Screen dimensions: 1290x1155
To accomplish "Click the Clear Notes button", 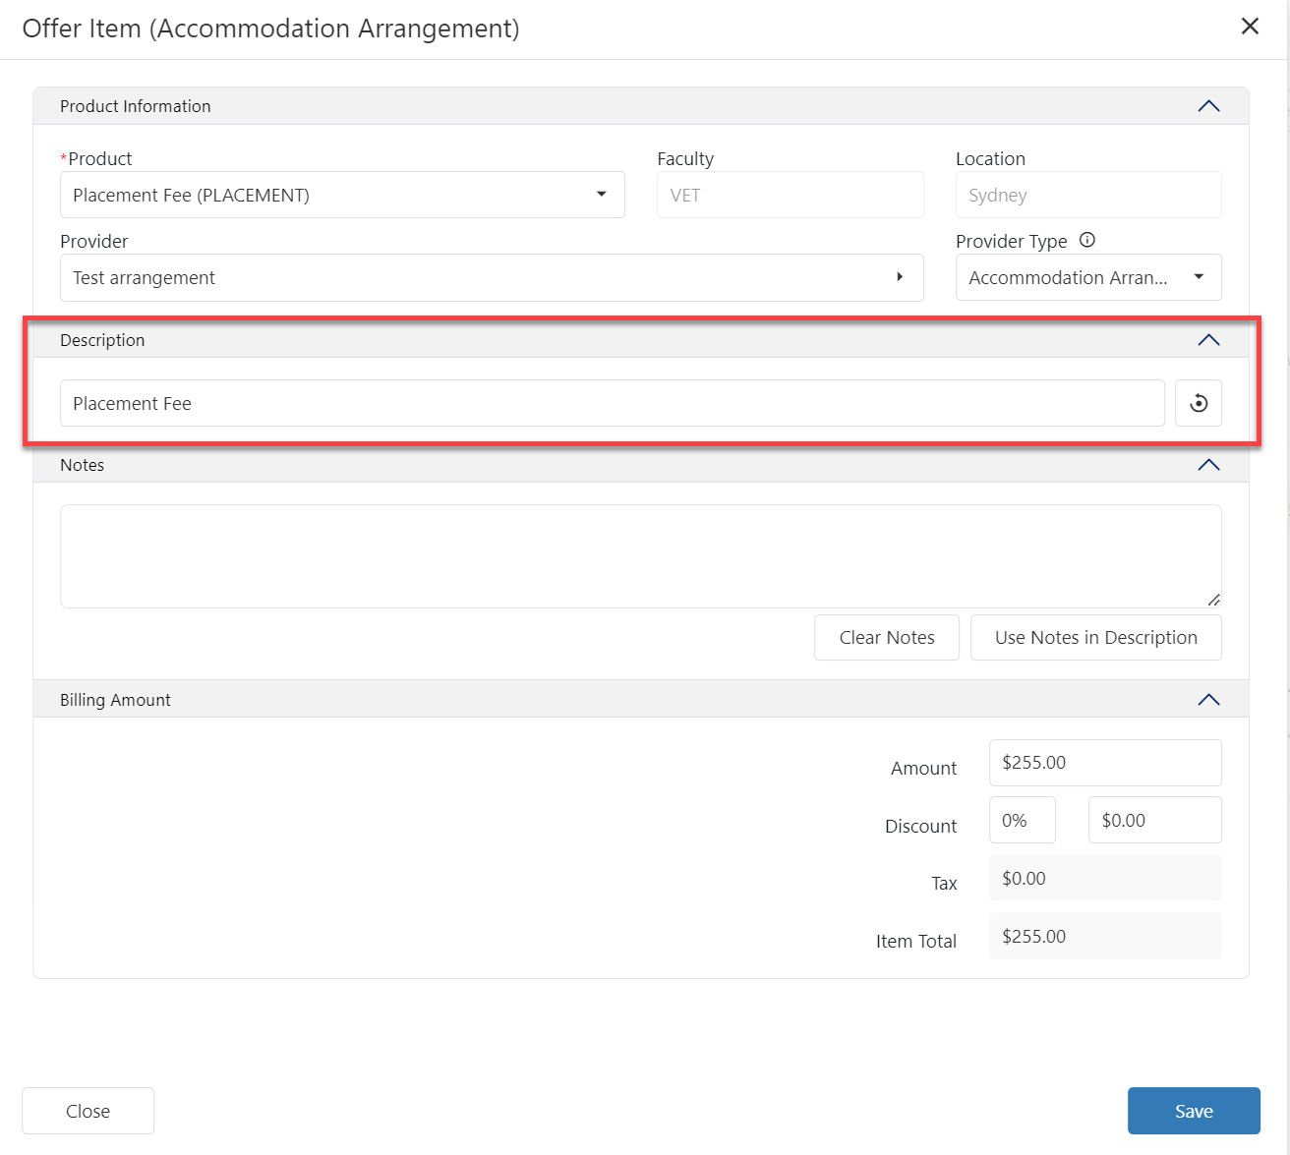I will click(886, 637).
